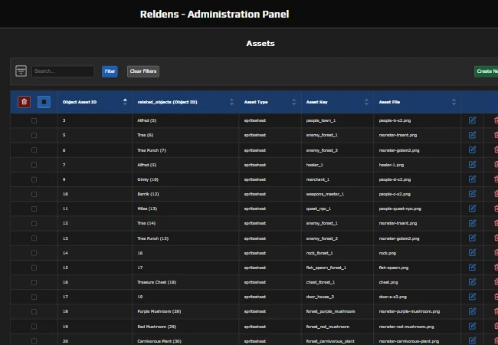
Task: Toggle the filters panel icon beside Search
Action: point(21,71)
